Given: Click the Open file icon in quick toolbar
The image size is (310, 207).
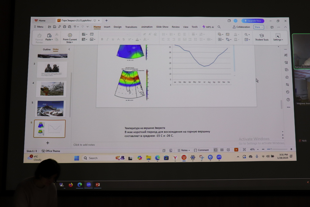Looking at the screenshot, I should (x=49, y=27).
